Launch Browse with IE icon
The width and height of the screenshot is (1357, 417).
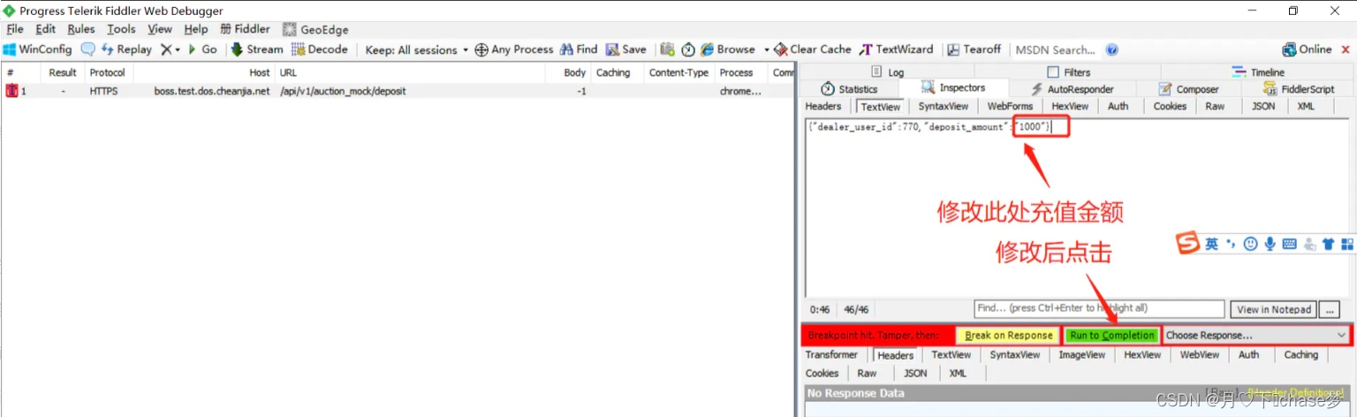click(x=728, y=49)
